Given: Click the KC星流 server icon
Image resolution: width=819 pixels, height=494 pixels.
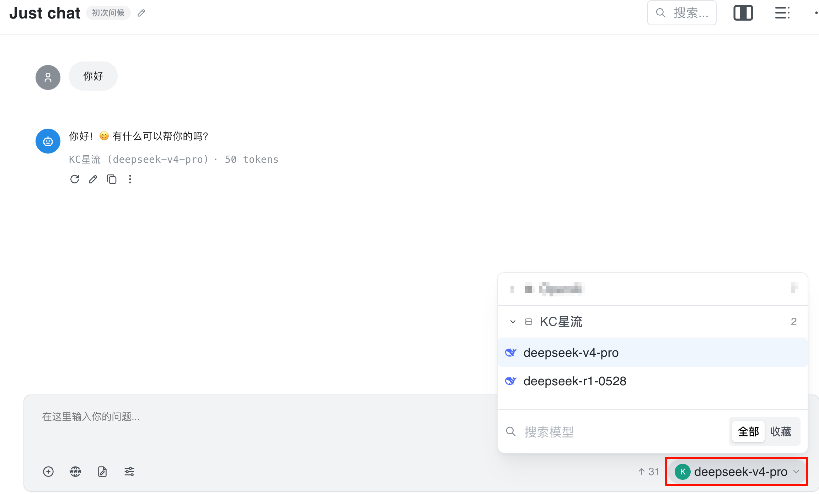Looking at the screenshot, I should pyautogui.click(x=529, y=322).
